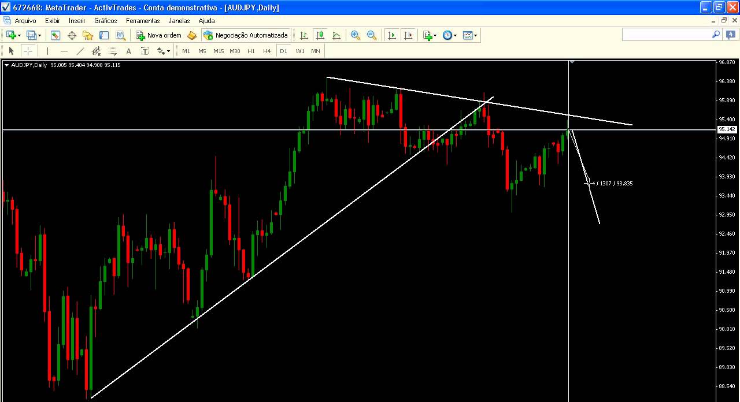This screenshot has height=402, width=740.
Task: Switch to M15 timeframe
Action: pos(219,51)
